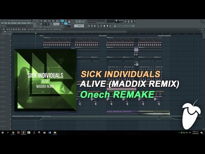
Task: Click the tempo display field
Action: (x=56, y=24)
